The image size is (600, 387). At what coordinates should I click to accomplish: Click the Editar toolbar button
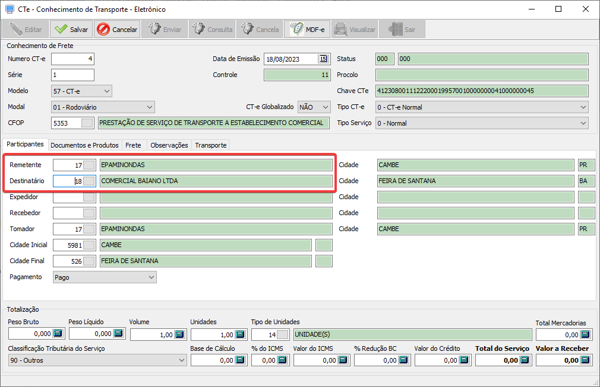26,30
